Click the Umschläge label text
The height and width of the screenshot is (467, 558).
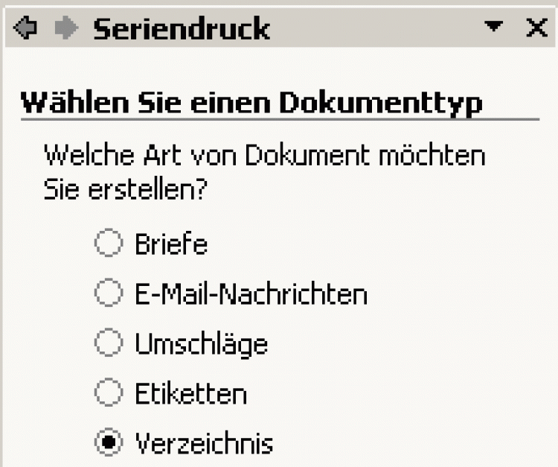click(201, 344)
